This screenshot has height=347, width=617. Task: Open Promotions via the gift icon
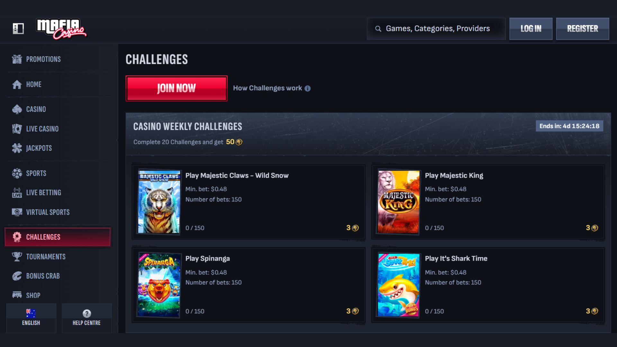(17, 59)
